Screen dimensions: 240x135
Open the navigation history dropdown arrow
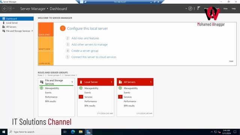point(13,9)
